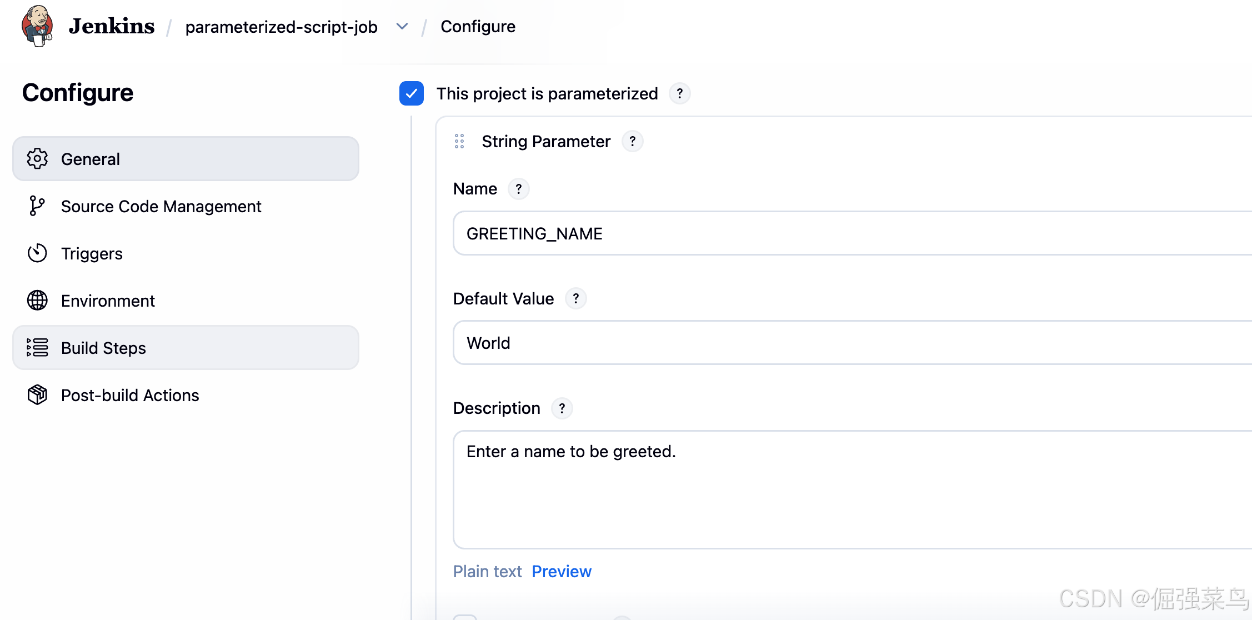Uncheck This project is parameterized
The width and height of the screenshot is (1252, 620).
tap(412, 93)
